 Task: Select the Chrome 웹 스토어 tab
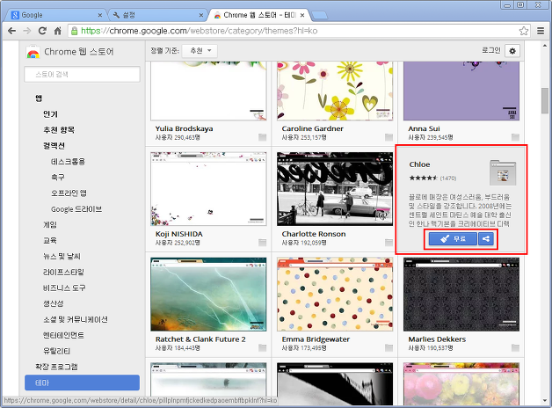point(258,15)
